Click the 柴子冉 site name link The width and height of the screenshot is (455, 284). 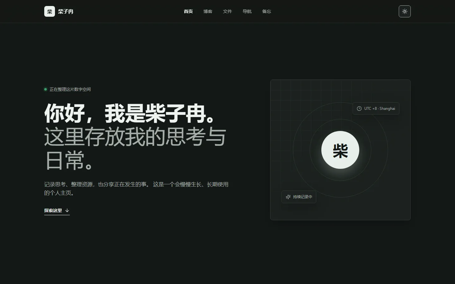click(x=66, y=11)
